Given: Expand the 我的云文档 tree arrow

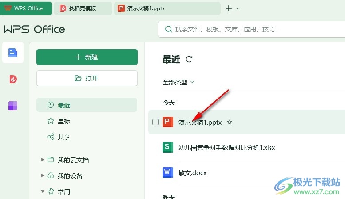Looking at the screenshot, I should tap(43, 160).
